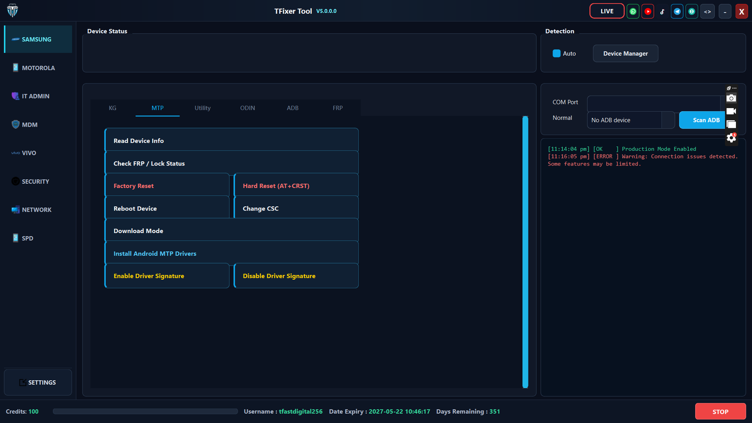Click Reboot Device
Image resolution: width=752 pixels, height=423 pixels.
click(x=167, y=208)
